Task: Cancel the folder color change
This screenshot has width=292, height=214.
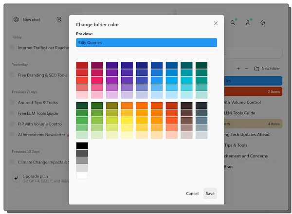Action: 192,194
